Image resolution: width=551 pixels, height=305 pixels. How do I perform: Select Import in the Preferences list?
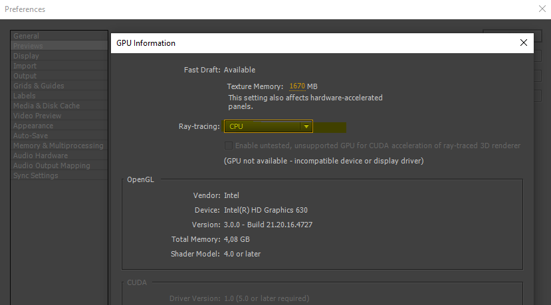point(59,66)
